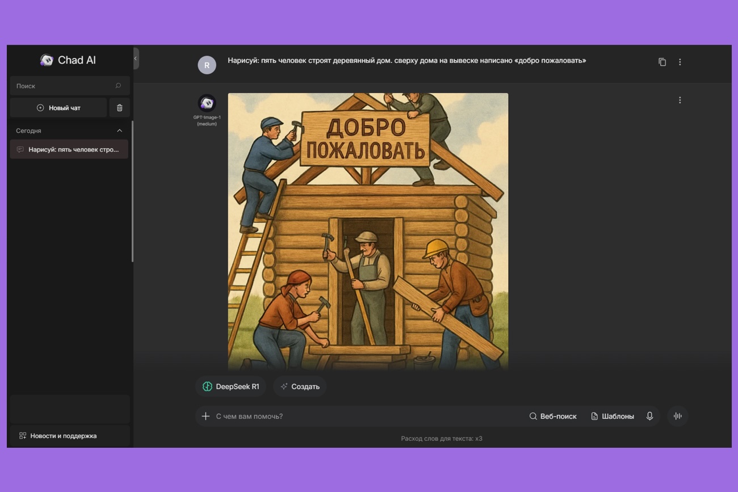
Task: Open options menu for generated image reply
Action: (x=680, y=100)
